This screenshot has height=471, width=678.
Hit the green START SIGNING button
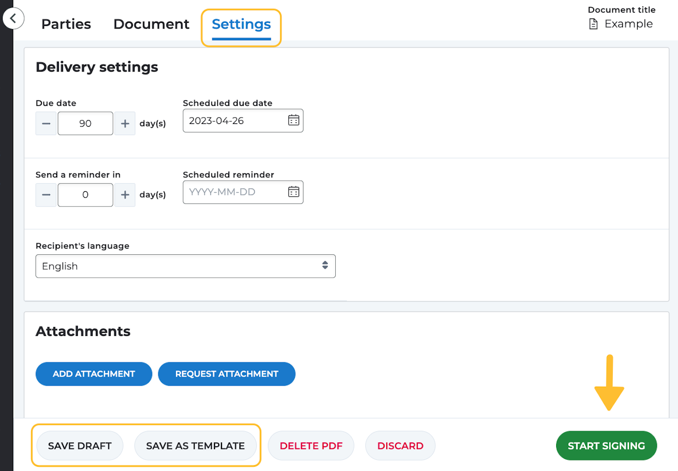606,446
